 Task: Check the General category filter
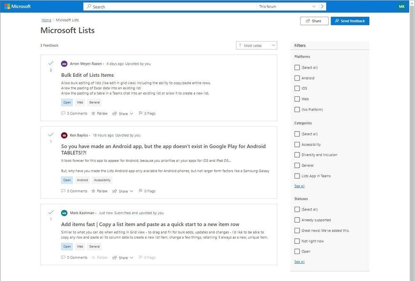[297, 166]
